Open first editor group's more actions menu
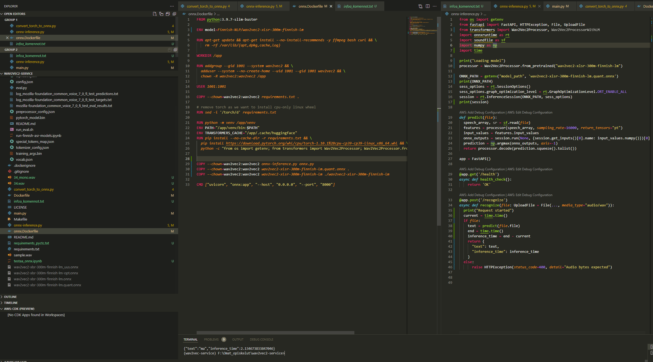The width and height of the screenshot is (653, 362). coord(435,6)
